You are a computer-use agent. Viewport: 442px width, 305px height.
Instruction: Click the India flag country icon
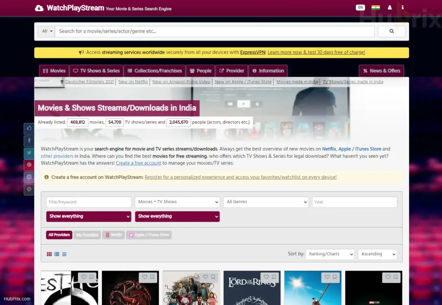click(376, 8)
